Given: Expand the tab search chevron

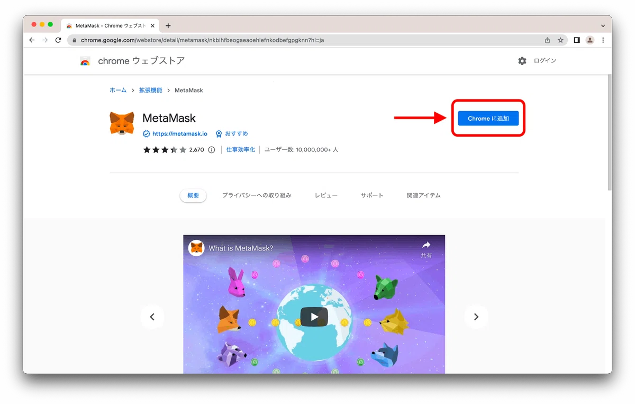Looking at the screenshot, I should pyautogui.click(x=603, y=25).
